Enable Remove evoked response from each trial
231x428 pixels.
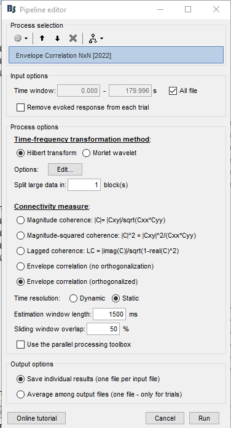(x=20, y=107)
